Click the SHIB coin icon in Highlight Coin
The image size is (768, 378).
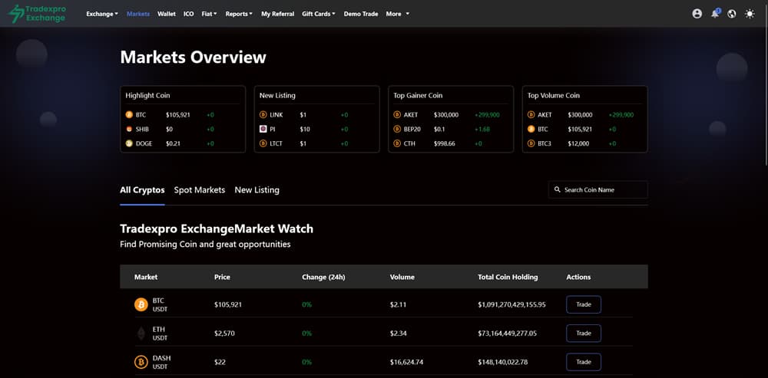click(x=129, y=129)
